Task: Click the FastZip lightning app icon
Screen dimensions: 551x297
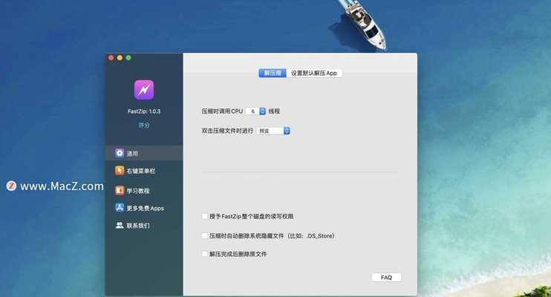Action: (144, 90)
